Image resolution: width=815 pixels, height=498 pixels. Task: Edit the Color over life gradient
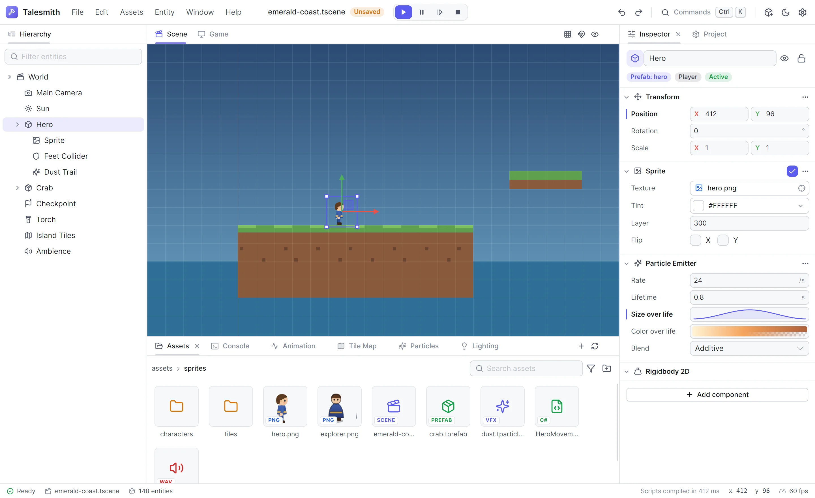749,331
